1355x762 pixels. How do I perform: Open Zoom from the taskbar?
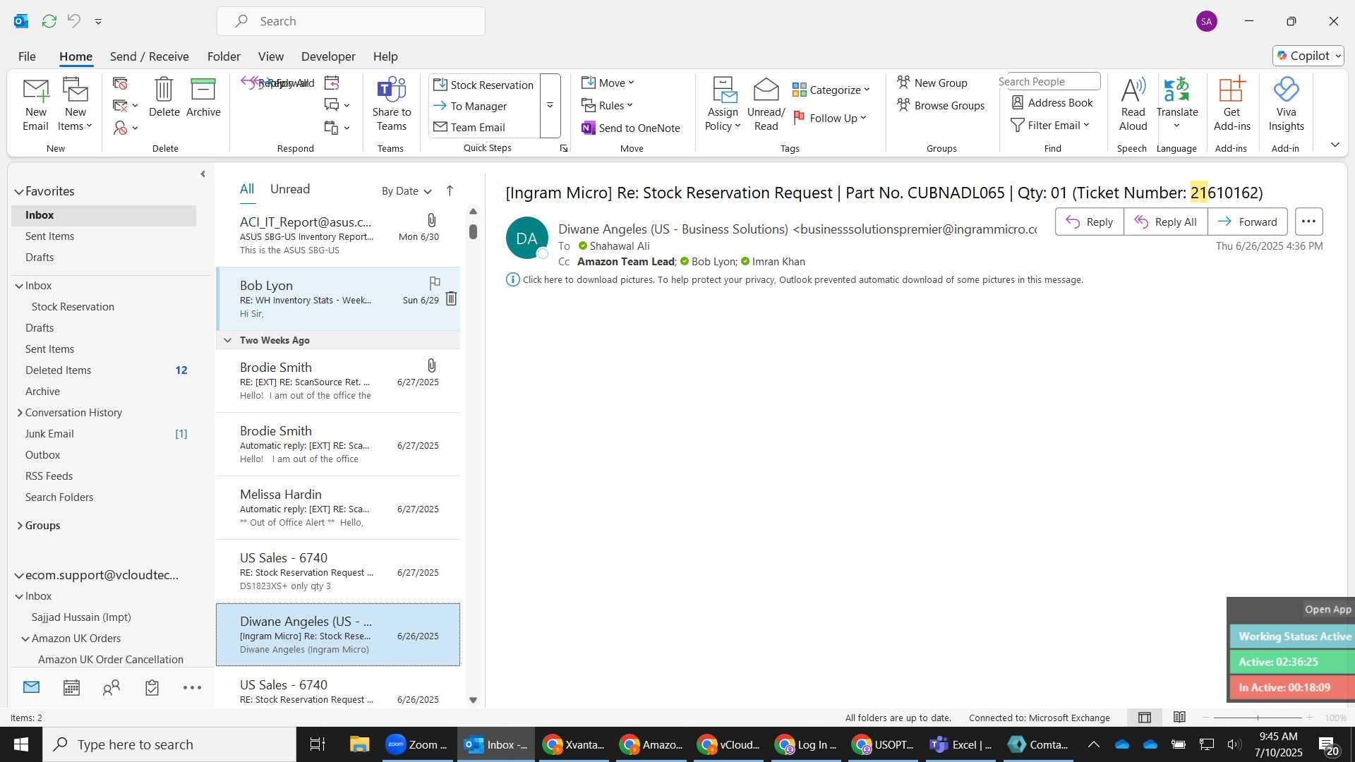[418, 744]
